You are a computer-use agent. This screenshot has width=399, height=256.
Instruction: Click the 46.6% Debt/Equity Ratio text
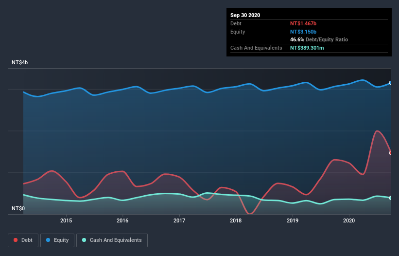[x=319, y=39]
